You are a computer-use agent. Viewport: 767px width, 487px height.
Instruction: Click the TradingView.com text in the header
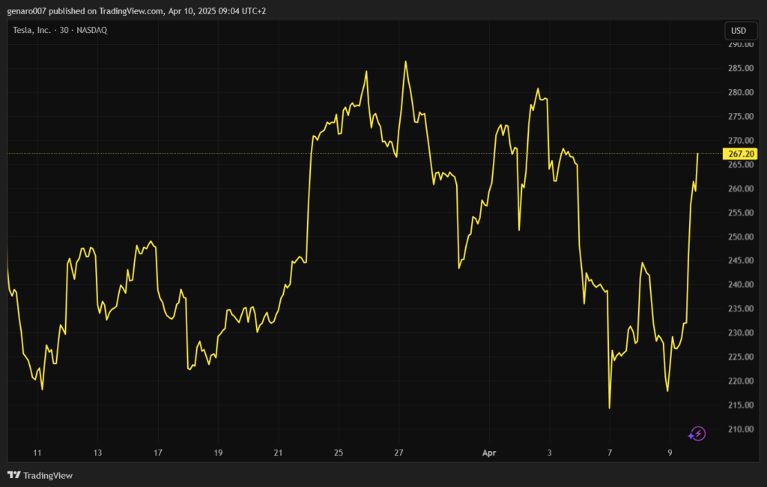[x=127, y=11]
